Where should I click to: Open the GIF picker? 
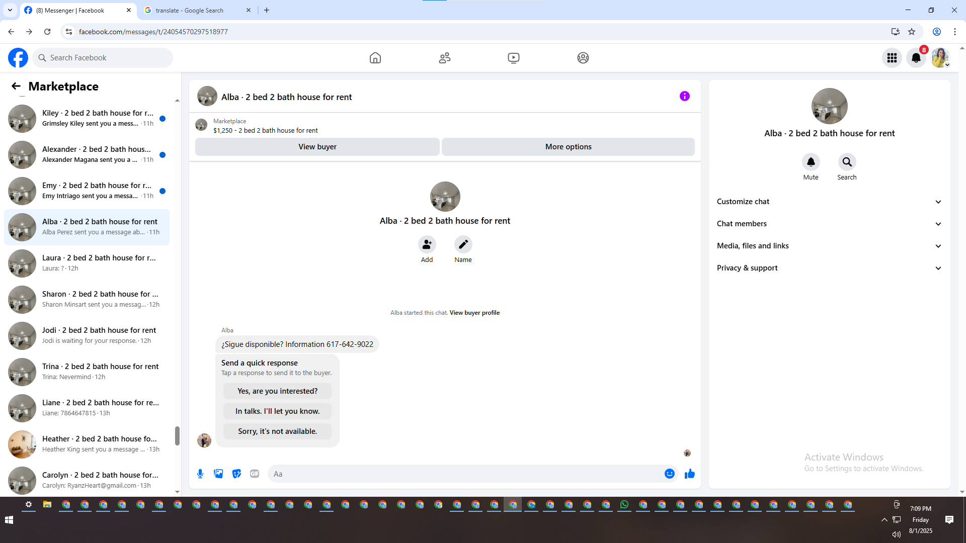click(x=255, y=474)
